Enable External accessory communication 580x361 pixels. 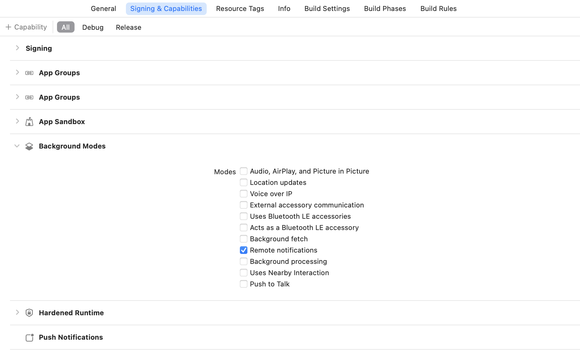pyautogui.click(x=244, y=205)
